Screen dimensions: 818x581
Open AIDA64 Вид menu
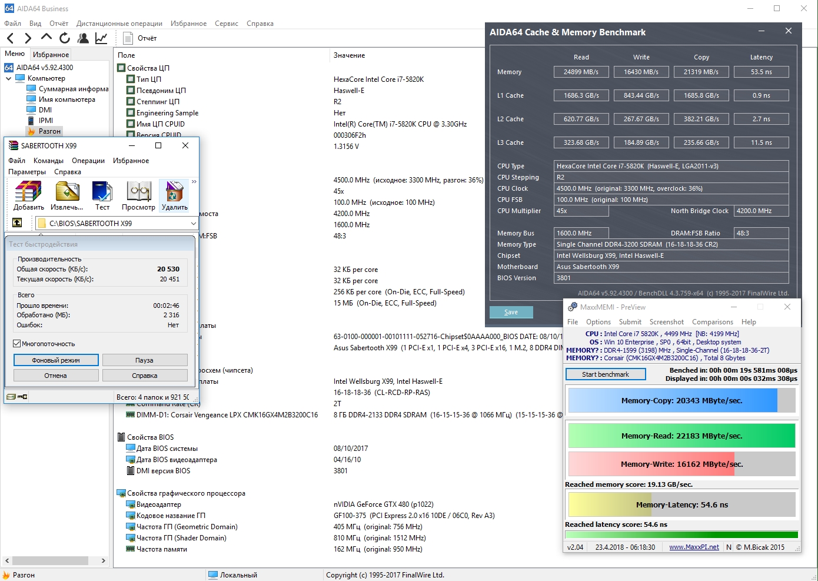click(x=35, y=24)
